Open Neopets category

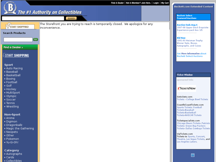(x=12, y=132)
